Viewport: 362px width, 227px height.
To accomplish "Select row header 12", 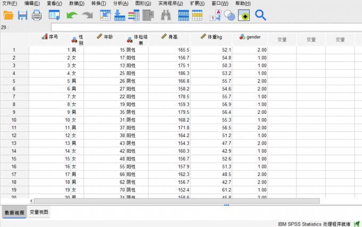I will pyautogui.click(x=14, y=135).
